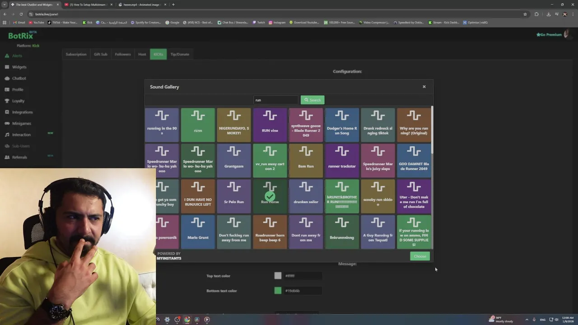This screenshot has width=578, height=325.
Task: Choose 'Roadrunner horn beep beep 6' sound
Action: point(270,232)
